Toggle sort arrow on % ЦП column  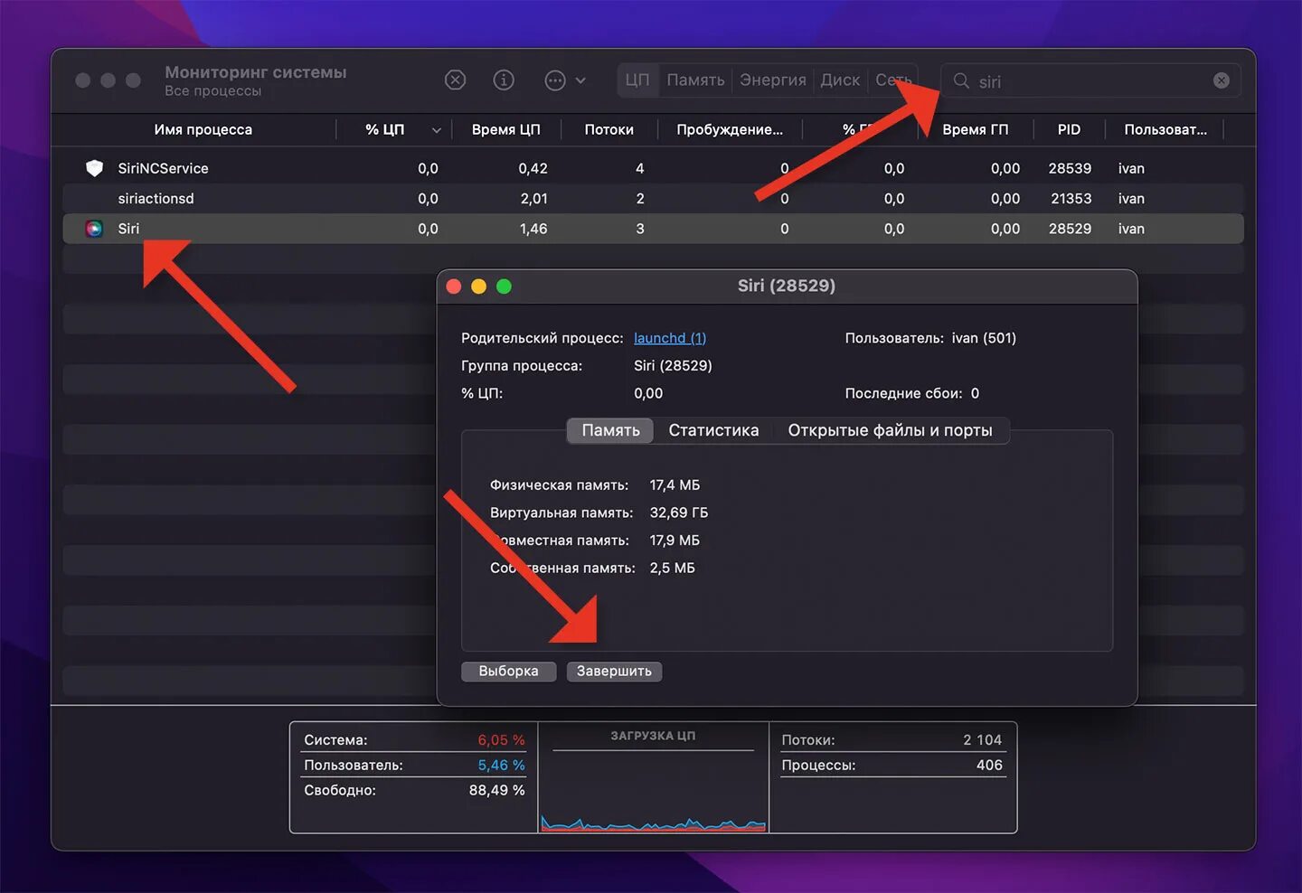[437, 130]
